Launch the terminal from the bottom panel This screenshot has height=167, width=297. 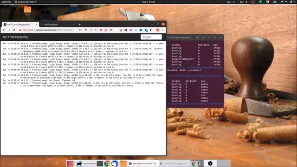[x=100, y=163]
